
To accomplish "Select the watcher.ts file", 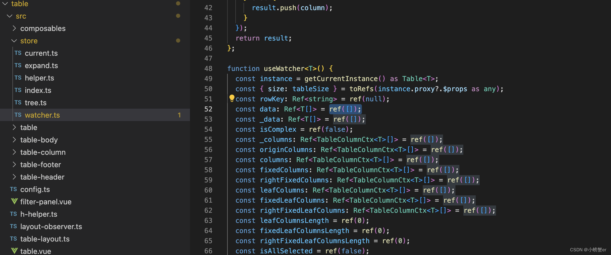I will [x=42, y=115].
